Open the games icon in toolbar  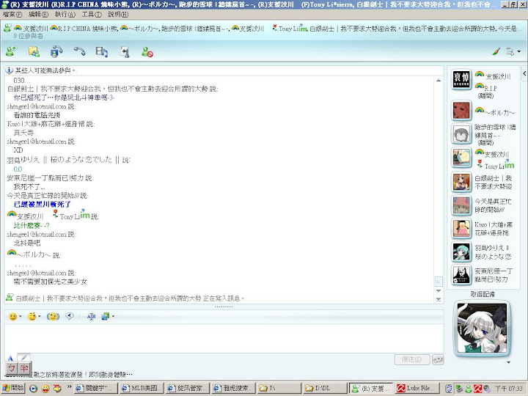pyautogui.click(x=125, y=51)
